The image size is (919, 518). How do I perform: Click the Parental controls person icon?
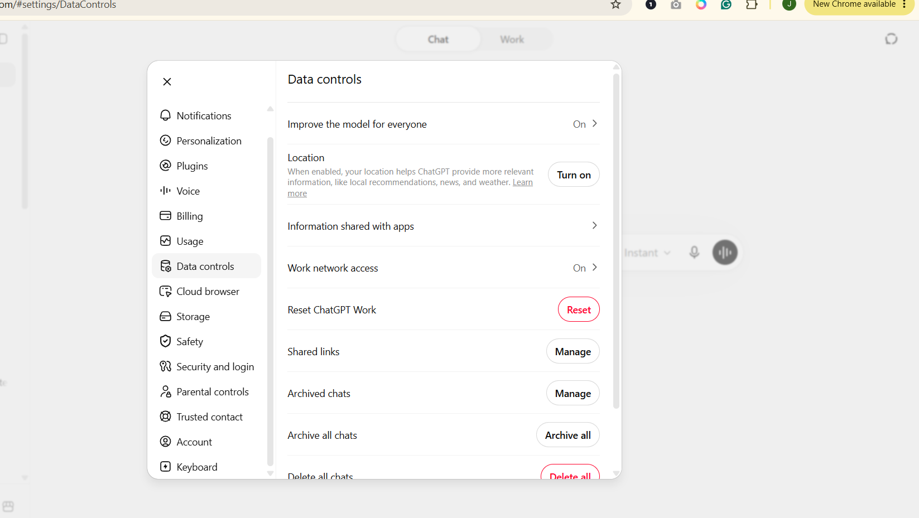(x=165, y=391)
